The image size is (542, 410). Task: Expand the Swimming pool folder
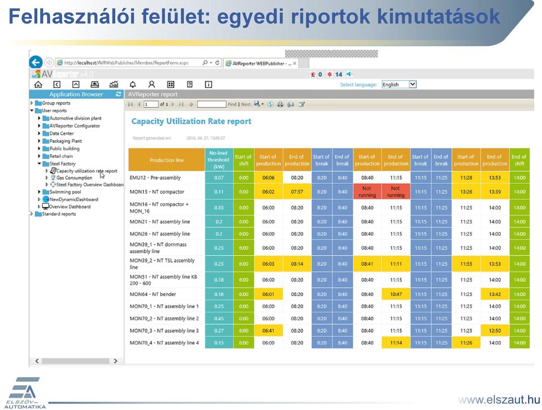pos(39,191)
